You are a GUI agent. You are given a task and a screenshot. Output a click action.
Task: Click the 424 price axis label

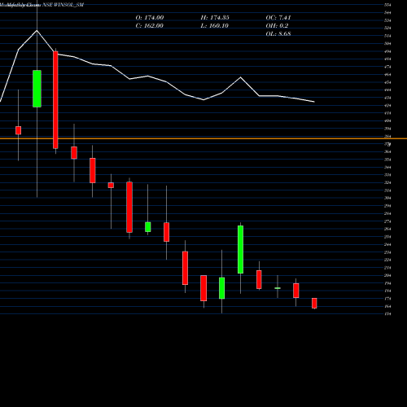387,105
